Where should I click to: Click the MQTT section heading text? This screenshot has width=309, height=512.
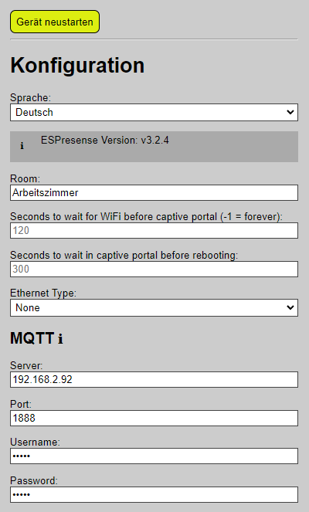[x=32, y=338]
